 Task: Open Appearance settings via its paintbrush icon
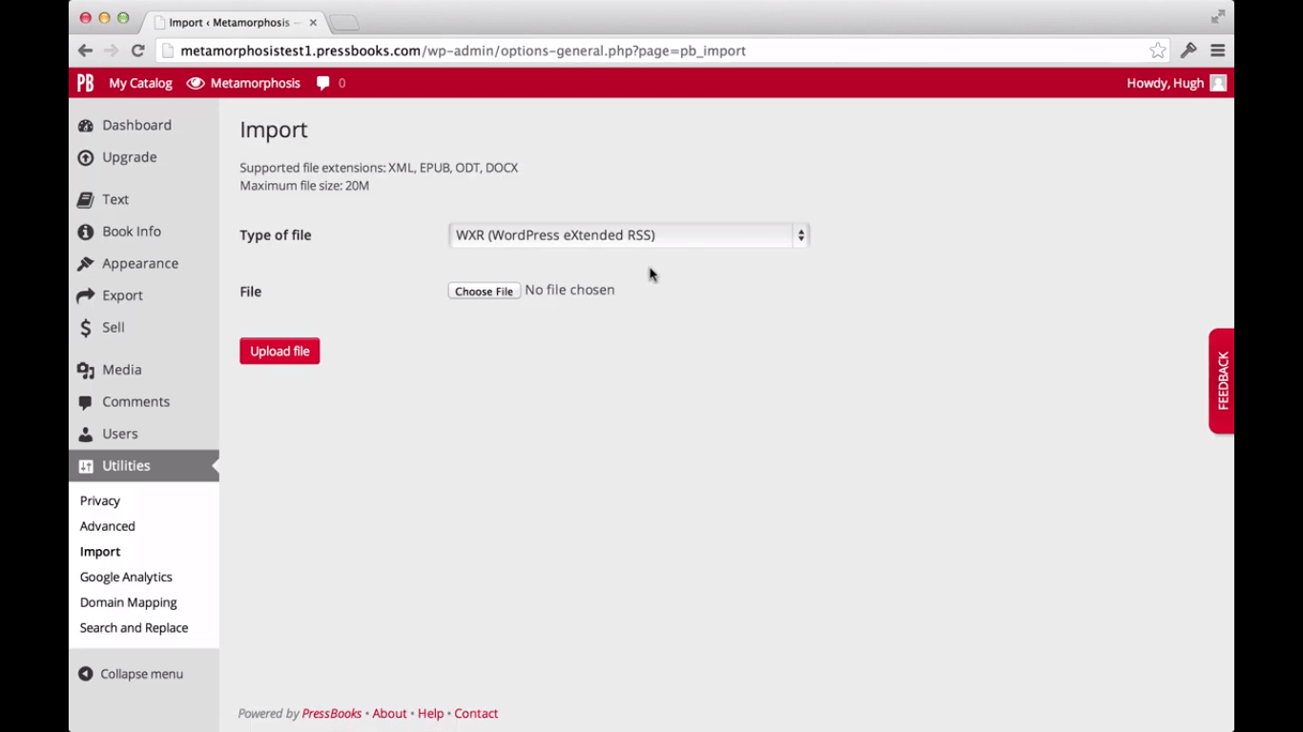(x=85, y=263)
